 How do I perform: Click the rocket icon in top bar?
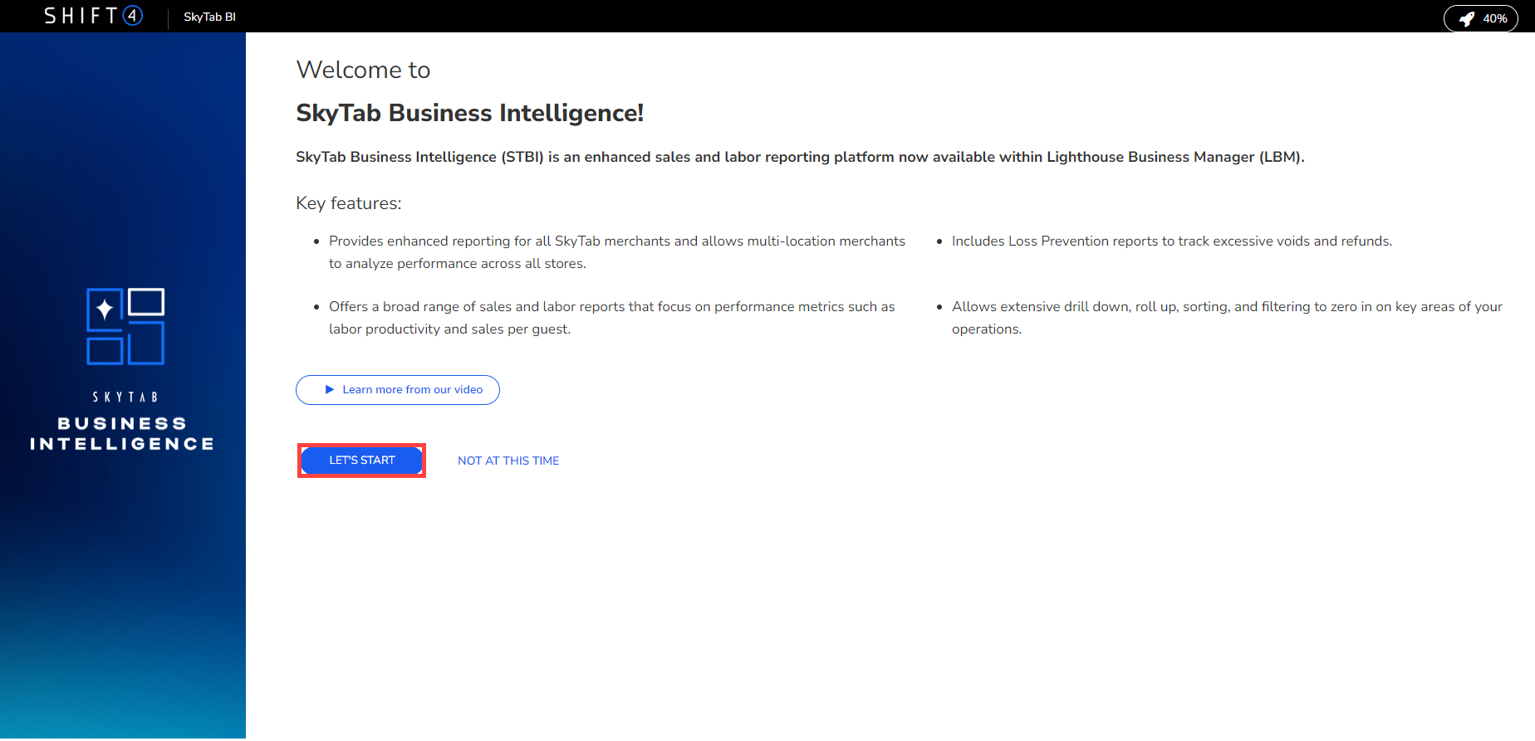[x=1467, y=18]
